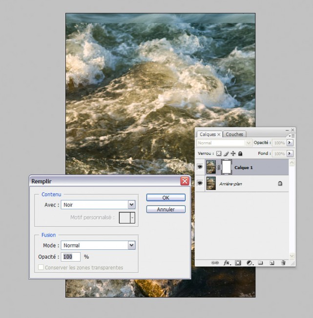This screenshot has height=318, width=313.
Task: Hide the Calque 1 layer
Action: (200, 167)
